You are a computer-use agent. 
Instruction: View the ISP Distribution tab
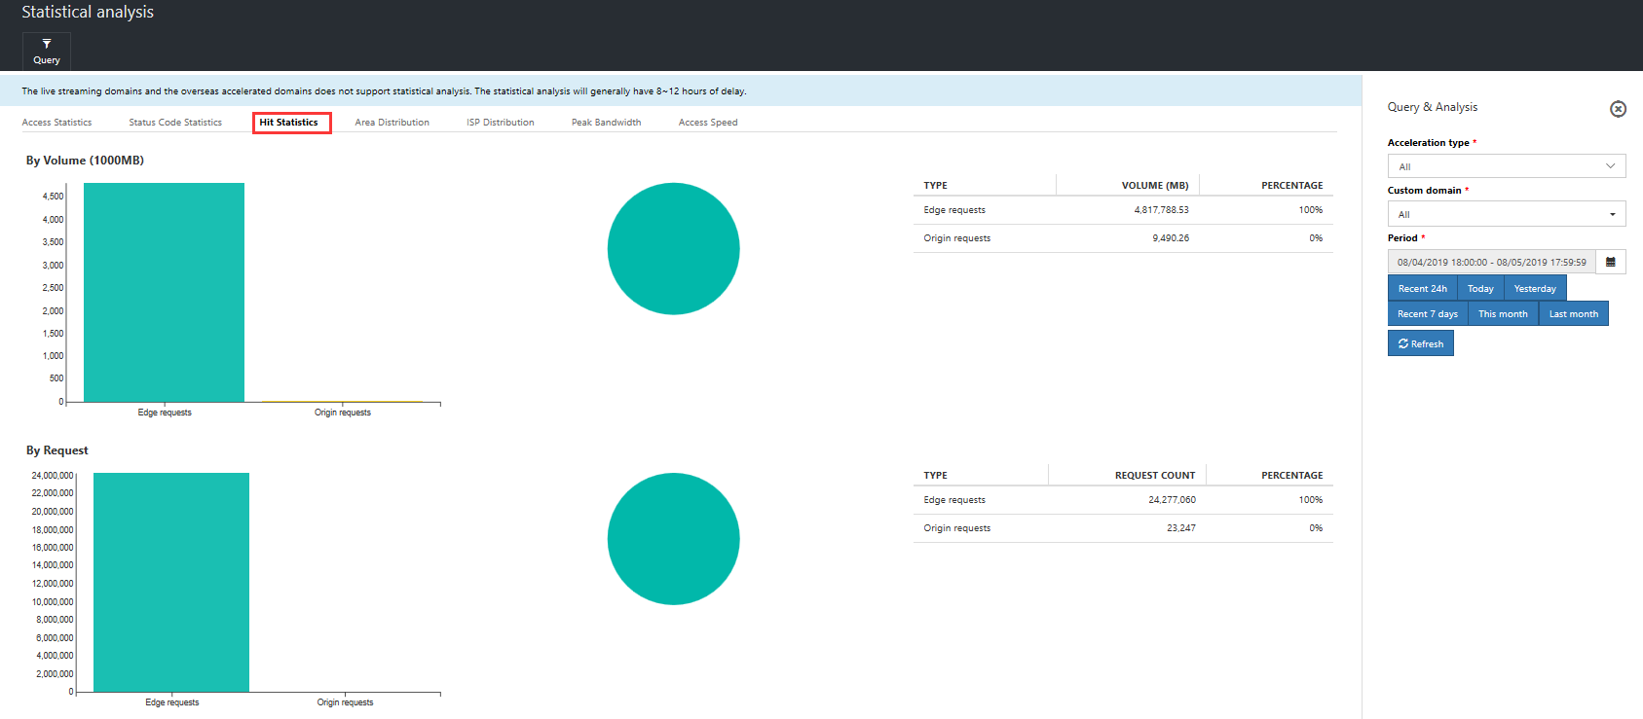pyautogui.click(x=500, y=123)
